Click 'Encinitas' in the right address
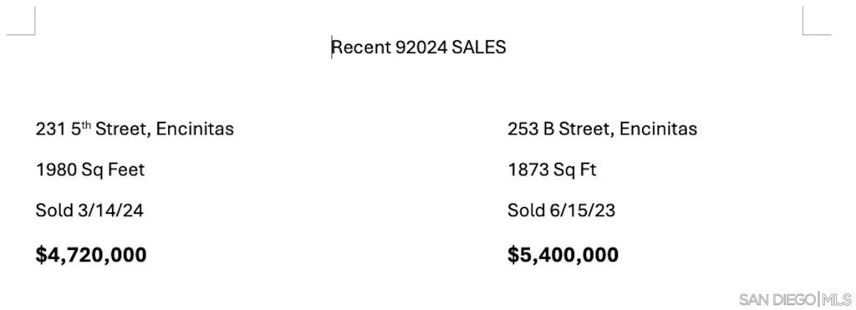 coord(659,129)
